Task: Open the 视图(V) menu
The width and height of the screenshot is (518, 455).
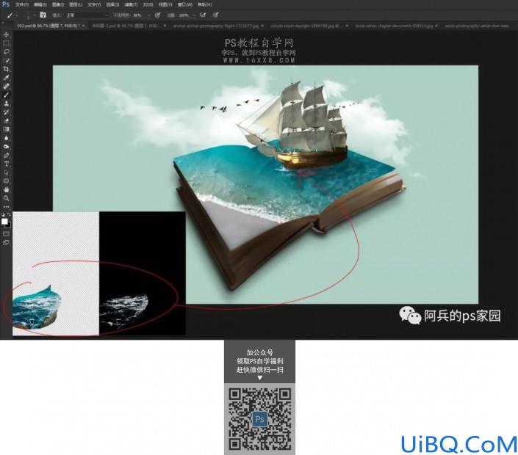Action: click(x=165, y=4)
